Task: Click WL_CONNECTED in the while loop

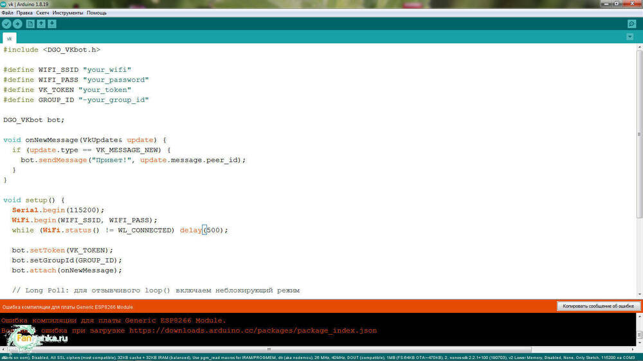Action: (x=144, y=230)
